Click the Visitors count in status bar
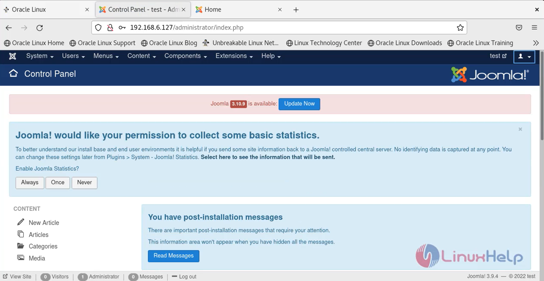The height and width of the screenshot is (281, 544). (55, 277)
